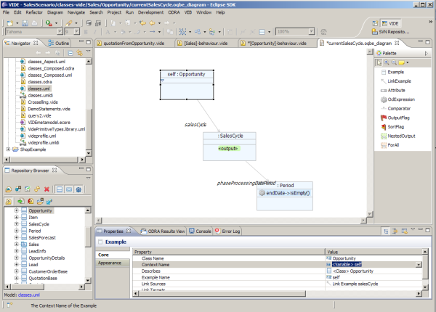The width and height of the screenshot is (436, 312).
Task: Expand the LeadInfo tree node
Action: [x=17, y=251]
